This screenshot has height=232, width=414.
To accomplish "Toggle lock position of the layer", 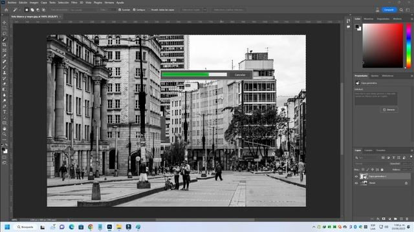I will coord(373,169).
